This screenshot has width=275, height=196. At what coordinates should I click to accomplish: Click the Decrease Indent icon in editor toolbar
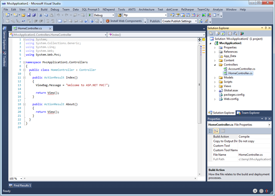tap(36, 21)
